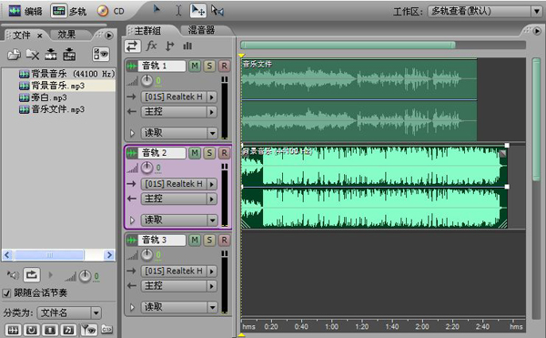Select 背景音乐 (44100 Hz) file

coord(66,74)
